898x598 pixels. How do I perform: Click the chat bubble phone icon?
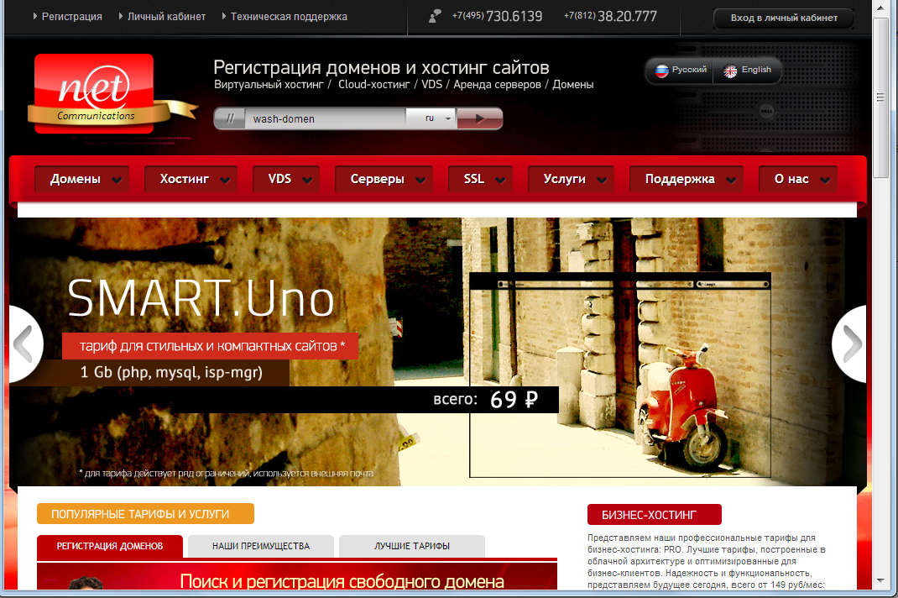pyautogui.click(x=434, y=16)
